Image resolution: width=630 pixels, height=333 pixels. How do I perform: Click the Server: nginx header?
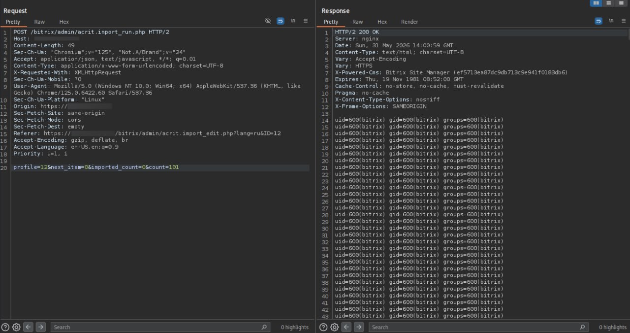357,39
